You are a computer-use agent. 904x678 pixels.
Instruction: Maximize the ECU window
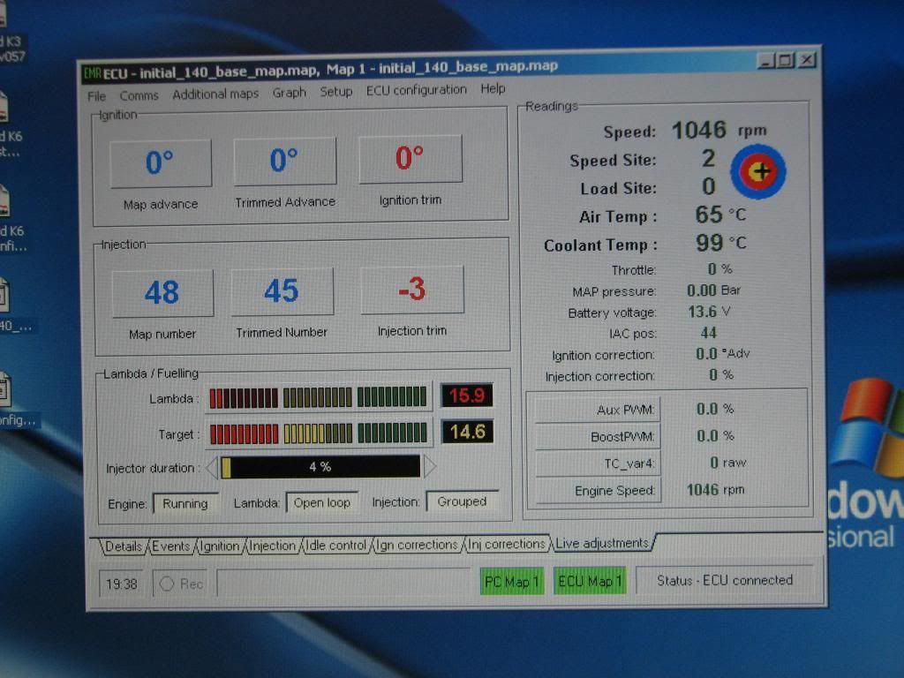click(785, 60)
